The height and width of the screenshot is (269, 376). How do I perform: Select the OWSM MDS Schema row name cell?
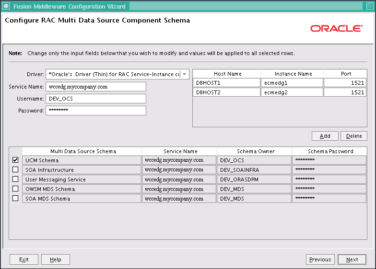82,189
